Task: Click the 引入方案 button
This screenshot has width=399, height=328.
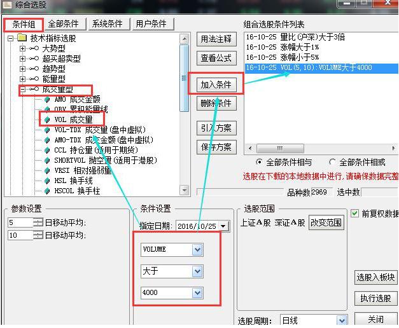Action: [216, 128]
